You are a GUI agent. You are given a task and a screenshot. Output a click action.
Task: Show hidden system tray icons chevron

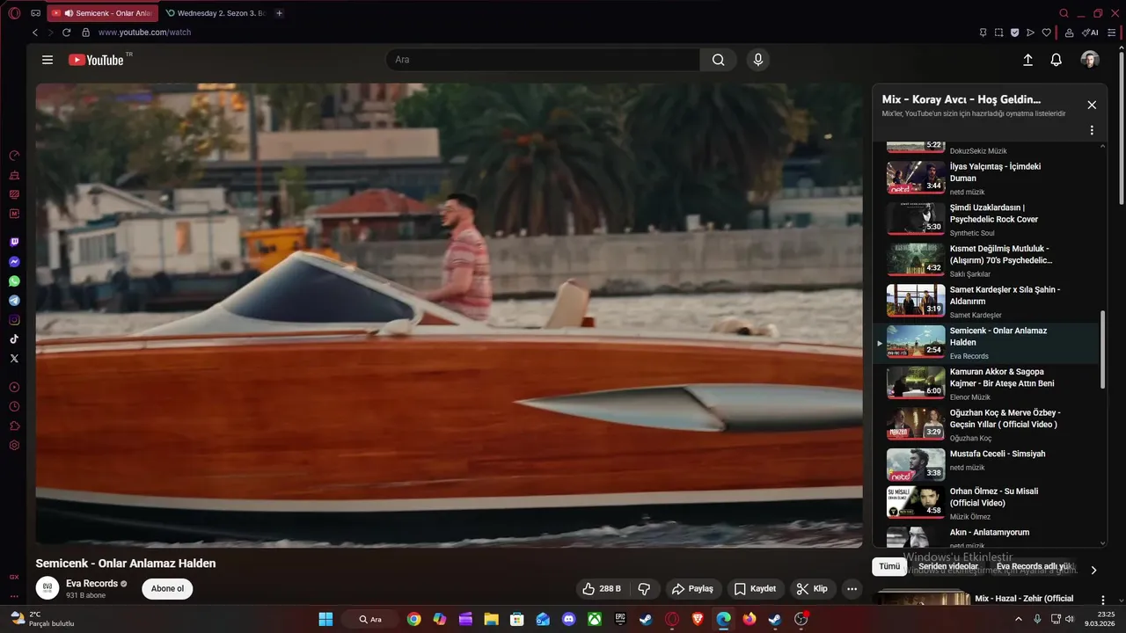tap(1019, 619)
